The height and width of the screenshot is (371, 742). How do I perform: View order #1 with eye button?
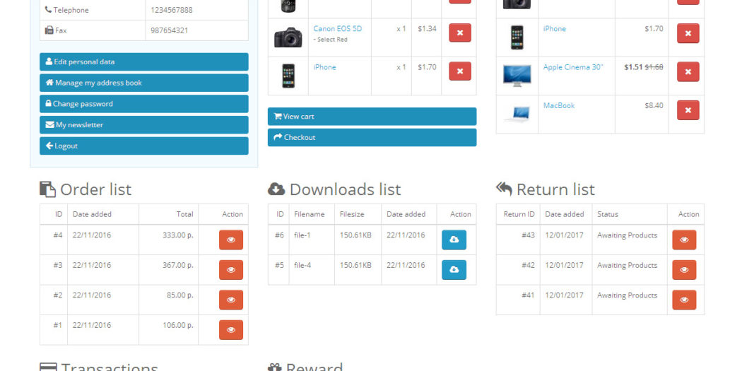click(x=231, y=330)
